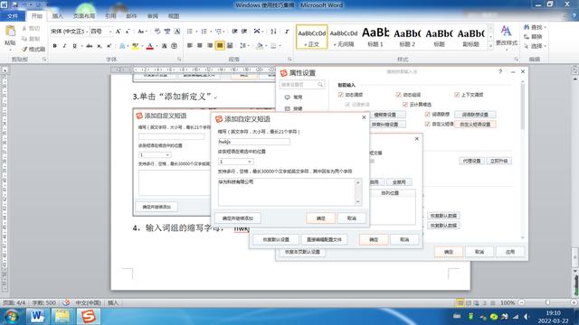Click the search magnifier in 属性设置 window
This screenshot has width=579, height=325.
click(320, 85)
